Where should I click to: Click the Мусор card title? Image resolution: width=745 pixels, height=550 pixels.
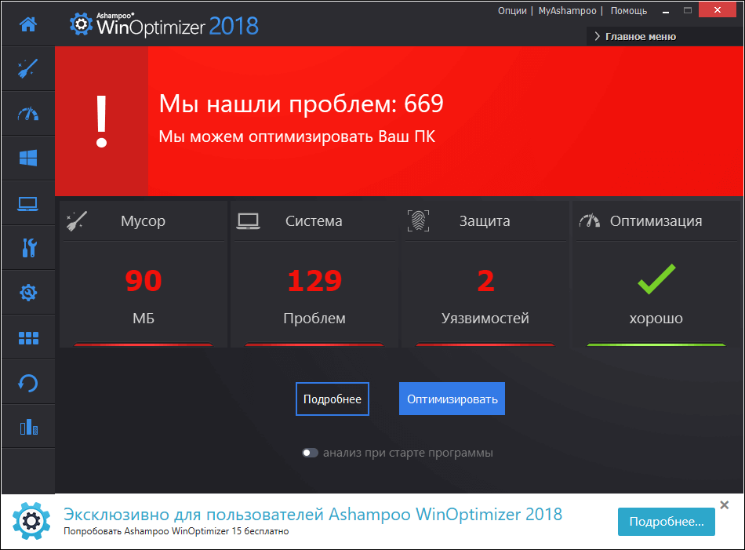tap(143, 221)
